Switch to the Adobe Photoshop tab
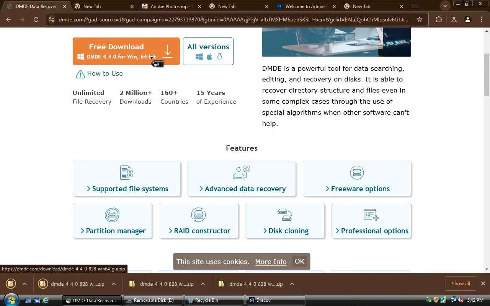 [x=171, y=6]
